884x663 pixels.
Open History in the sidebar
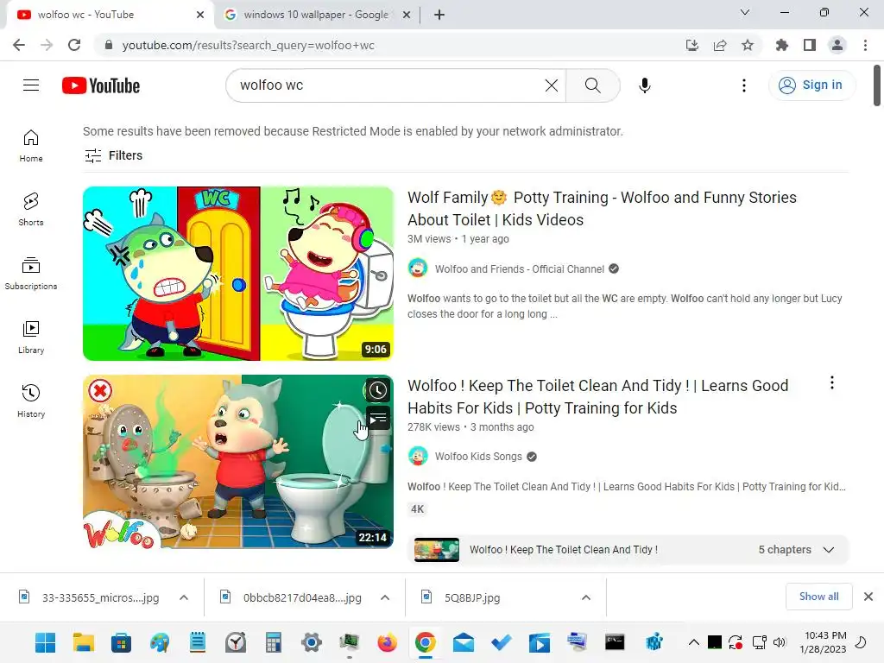tap(31, 401)
